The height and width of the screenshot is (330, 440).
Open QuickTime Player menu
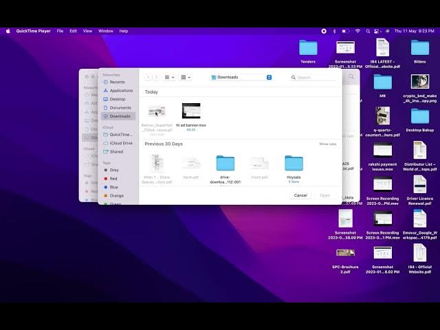(33, 31)
